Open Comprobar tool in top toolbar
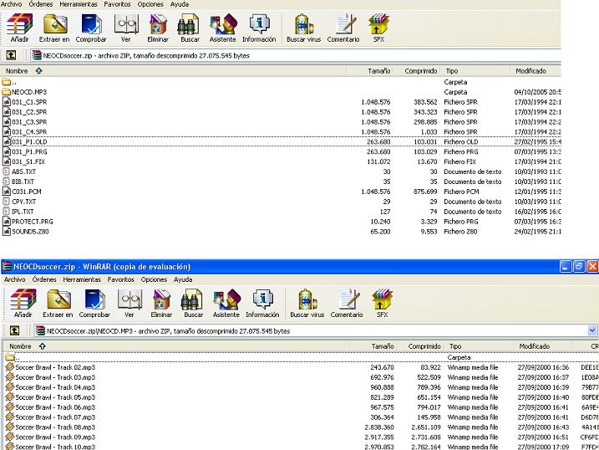Screen dimensions: 599x450 [x=91, y=26]
